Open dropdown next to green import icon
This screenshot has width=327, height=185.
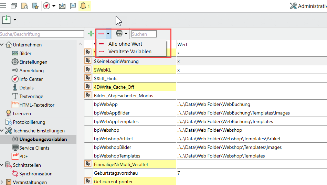click(x=15, y=20)
